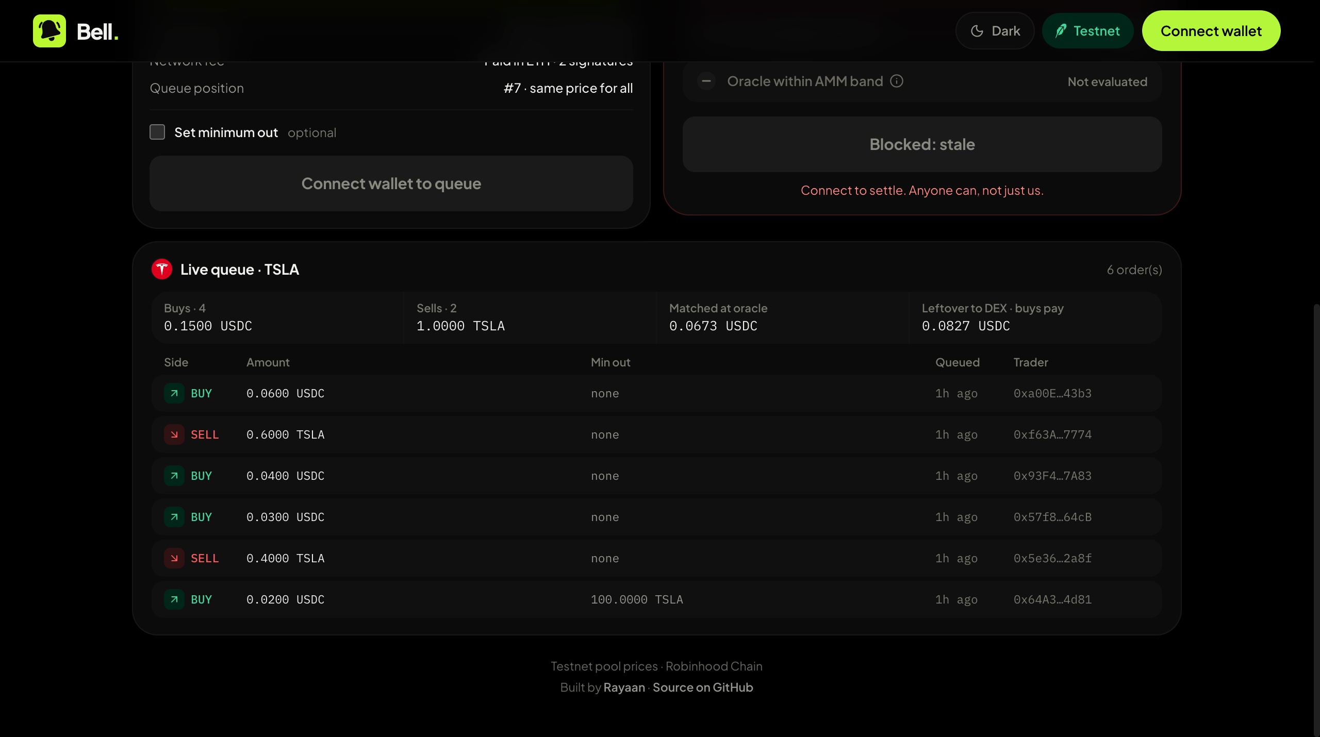Select trader address 0xa00E…43b3
Image resolution: width=1320 pixels, height=737 pixels.
point(1052,393)
